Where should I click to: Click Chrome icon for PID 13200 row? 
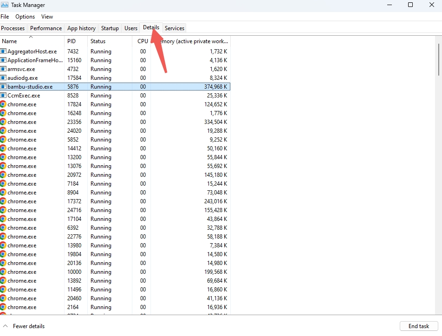[3, 157]
